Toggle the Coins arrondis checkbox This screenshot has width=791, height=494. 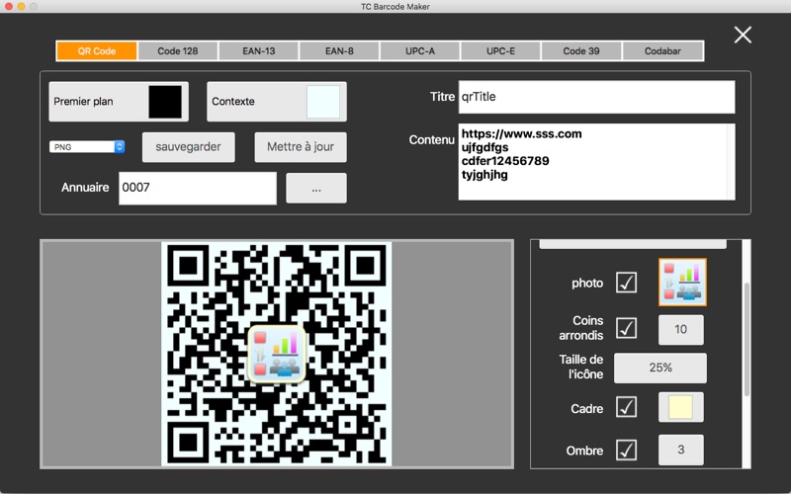coord(626,328)
